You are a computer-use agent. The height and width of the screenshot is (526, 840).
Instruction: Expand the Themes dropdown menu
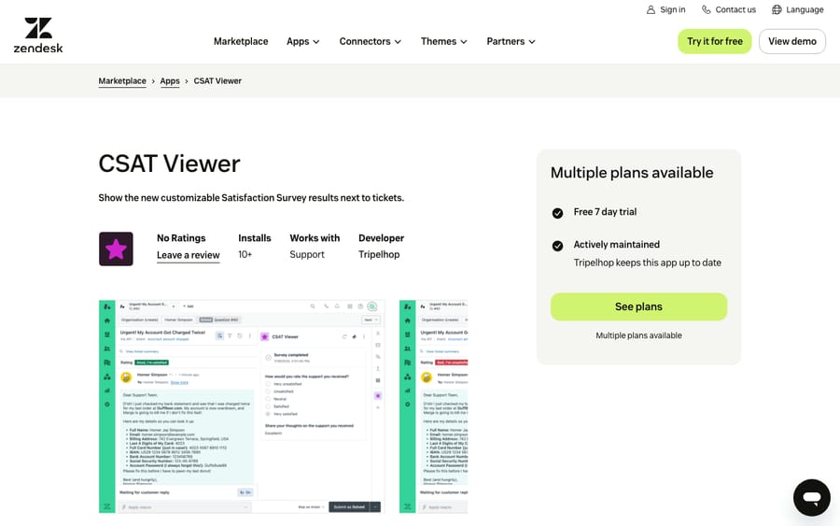pyautogui.click(x=444, y=41)
